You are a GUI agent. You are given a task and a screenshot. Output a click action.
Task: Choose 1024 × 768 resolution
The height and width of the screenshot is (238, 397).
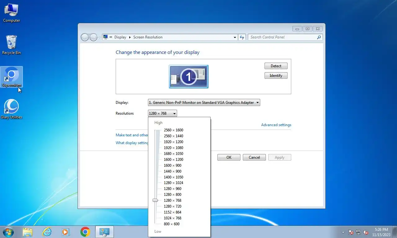click(172, 218)
